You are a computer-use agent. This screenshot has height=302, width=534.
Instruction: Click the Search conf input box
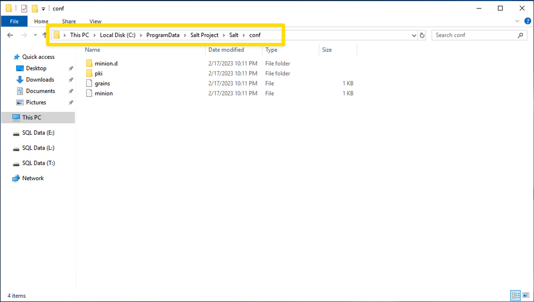point(474,35)
